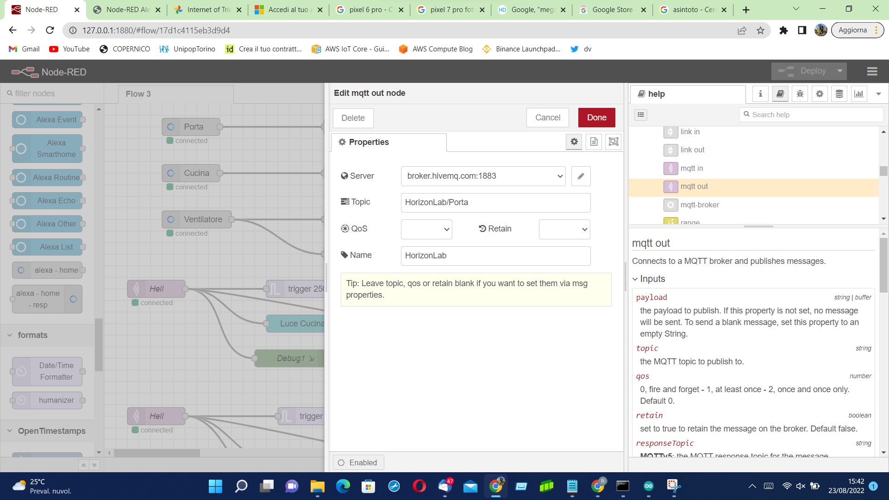Image resolution: width=889 pixels, height=500 pixels.
Task: Toggle the node Enabled state
Action: tap(358, 462)
